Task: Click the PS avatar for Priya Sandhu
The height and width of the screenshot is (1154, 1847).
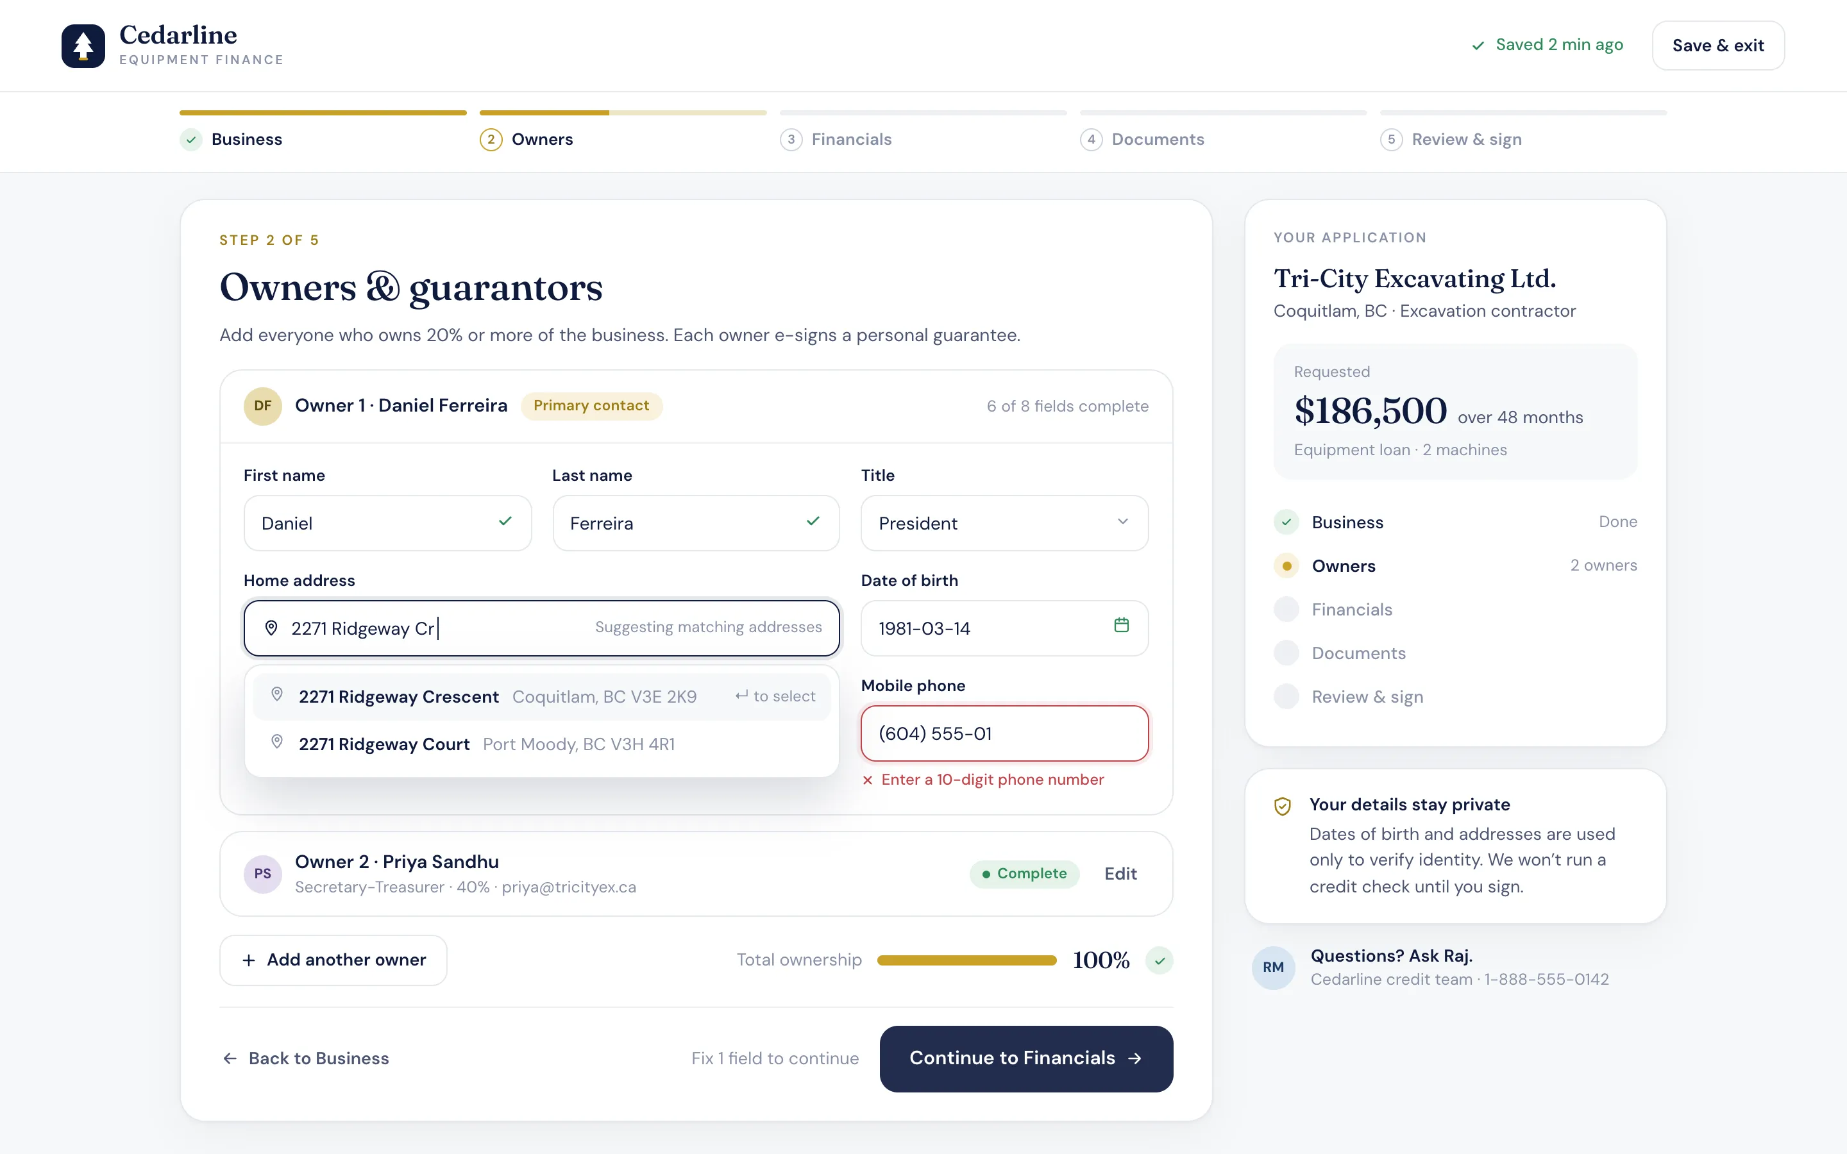Action: (x=262, y=874)
